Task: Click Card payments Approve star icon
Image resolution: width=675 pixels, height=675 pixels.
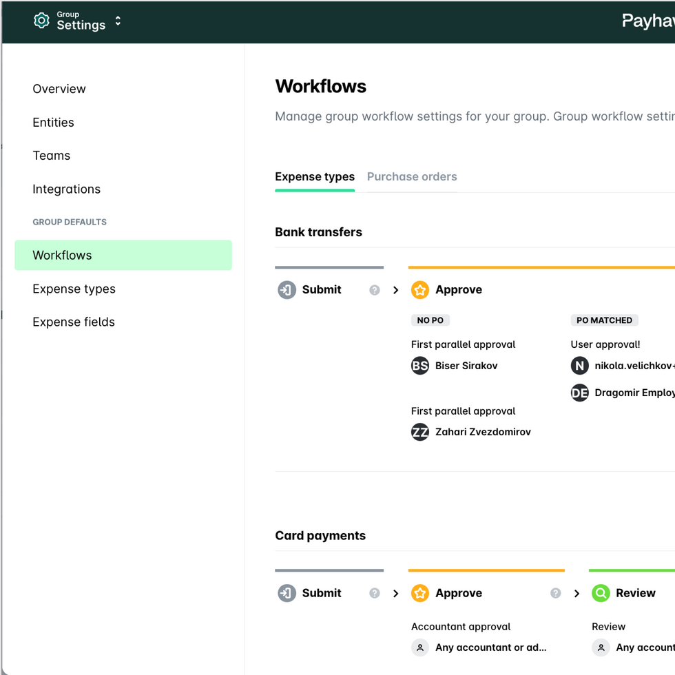Action: click(x=420, y=593)
